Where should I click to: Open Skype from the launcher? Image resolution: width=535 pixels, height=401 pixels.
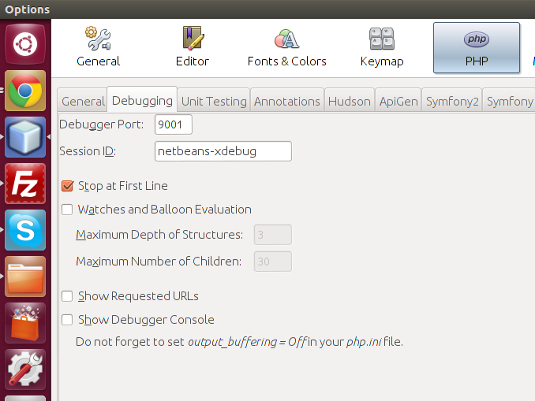click(25, 230)
